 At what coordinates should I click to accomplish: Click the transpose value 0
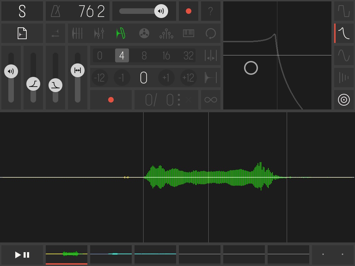[144, 78]
